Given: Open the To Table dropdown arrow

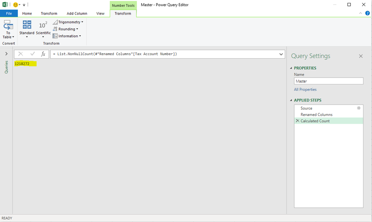Looking at the screenshot, I should click(13, 37).
